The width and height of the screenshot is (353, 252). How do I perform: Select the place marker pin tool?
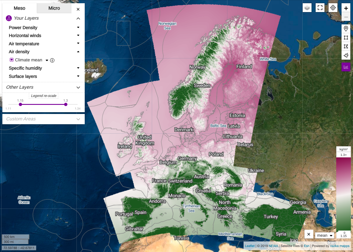pos(346,29)
